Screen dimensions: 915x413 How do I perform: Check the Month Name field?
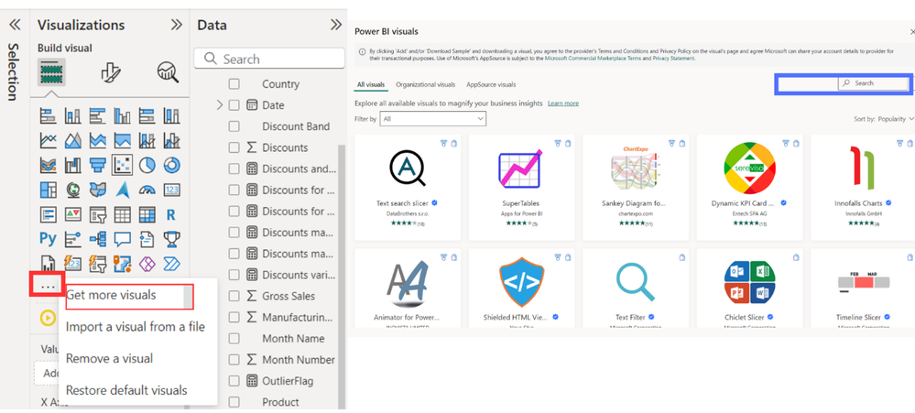click(234, 338)
